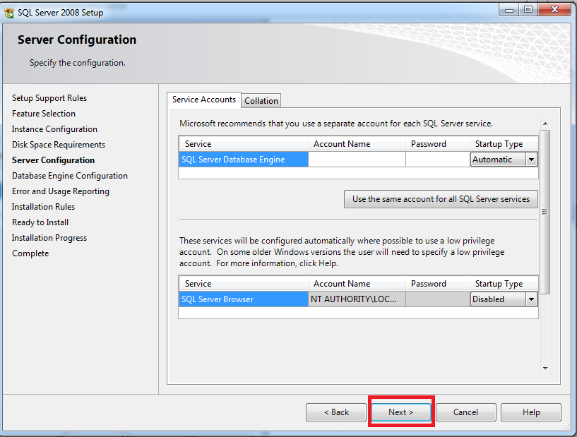The image size is (577, 437).
Task: Cancel the installation
Action: click(x=465, y=412)
